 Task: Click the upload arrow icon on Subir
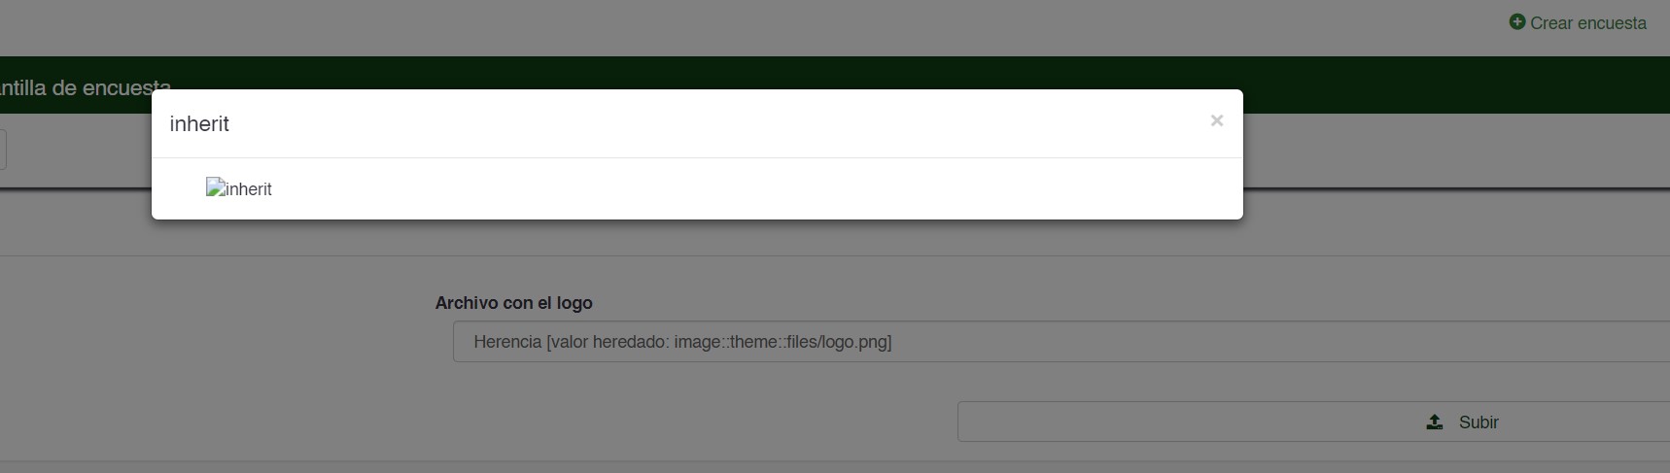pos(1434,422)
